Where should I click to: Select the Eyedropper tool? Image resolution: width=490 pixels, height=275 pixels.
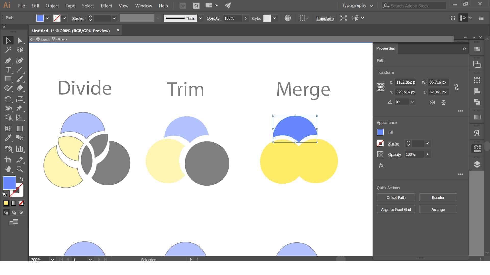8,138
